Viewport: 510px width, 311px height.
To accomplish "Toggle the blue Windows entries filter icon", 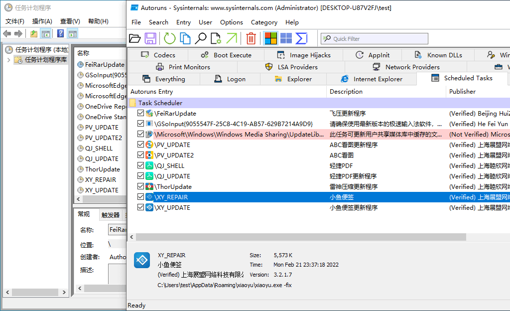I will pyautogui.click(x=286, y=38).
